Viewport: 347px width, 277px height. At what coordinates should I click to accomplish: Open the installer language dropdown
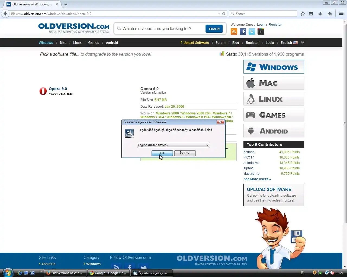173,145
